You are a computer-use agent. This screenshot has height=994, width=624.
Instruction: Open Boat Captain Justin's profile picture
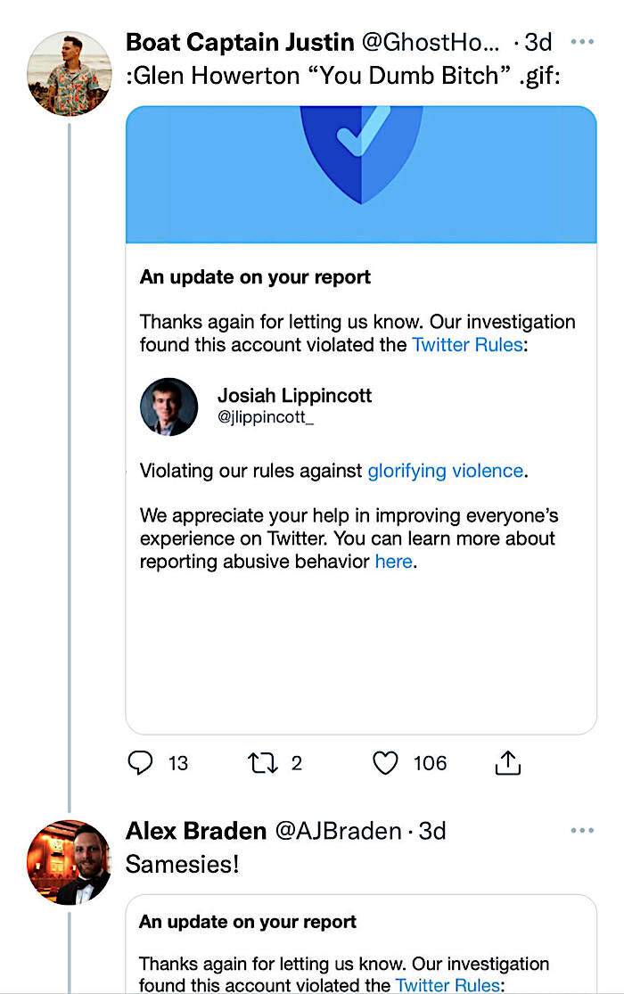70,73
